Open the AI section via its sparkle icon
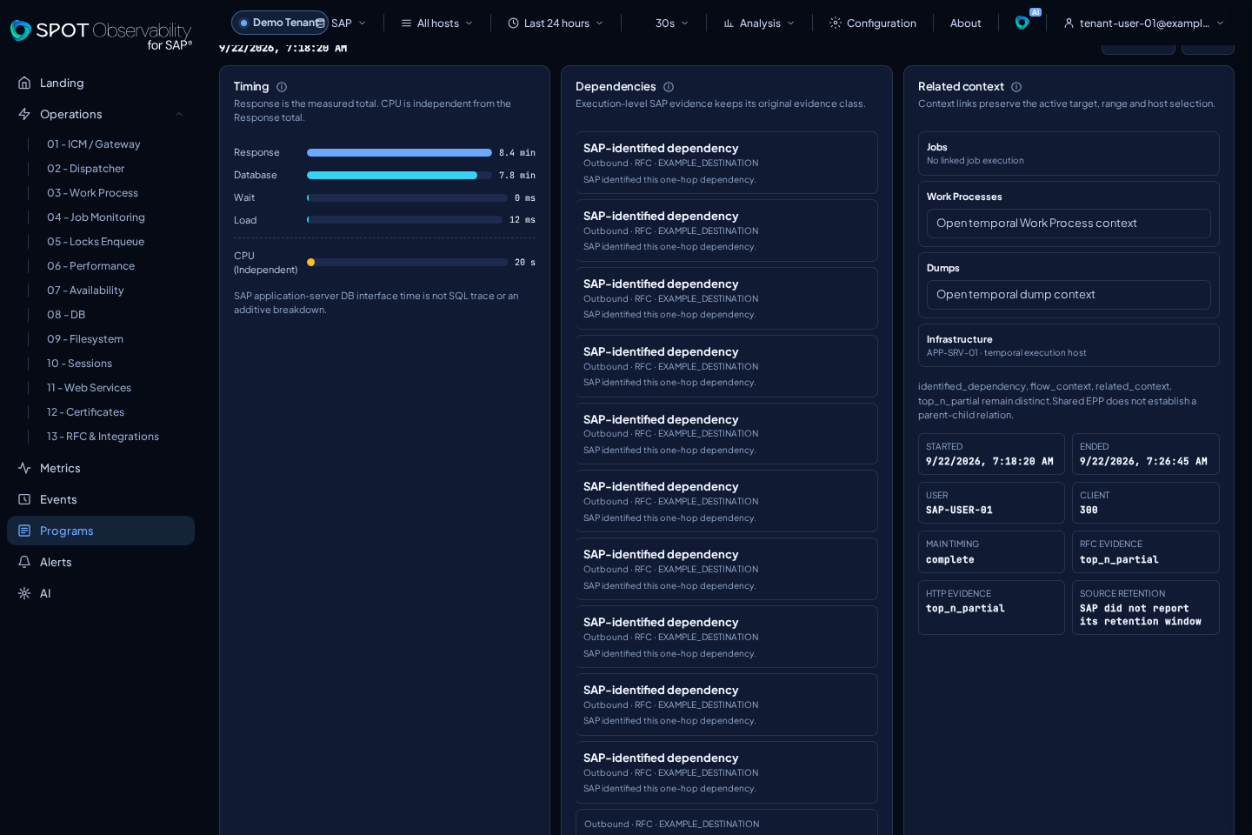Viewport: 1252px width, 835px height. pyautogui.click(x=24, y=593)
